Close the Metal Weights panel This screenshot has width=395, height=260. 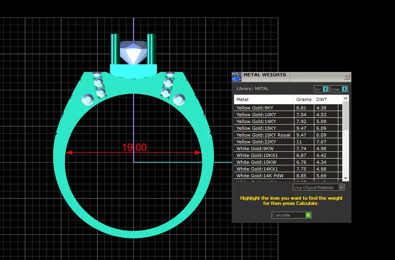click(347, 76)
